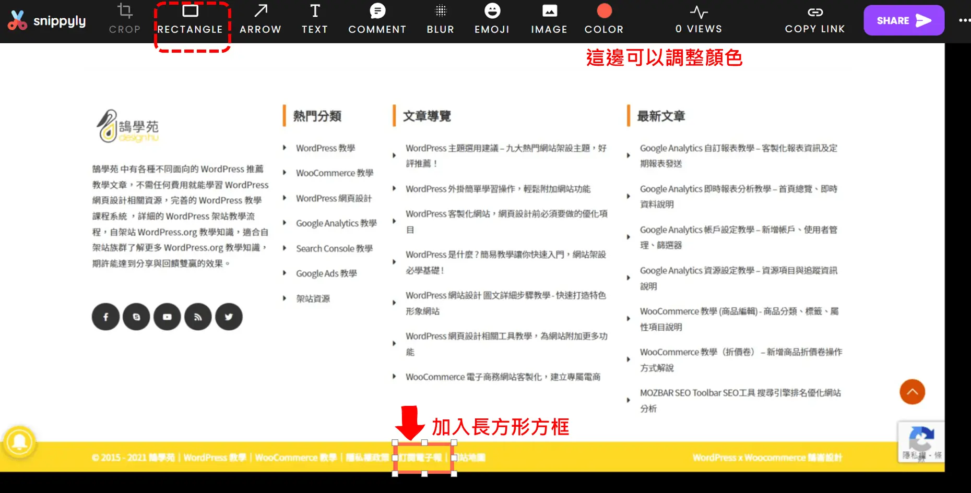This screenshot has width=971, height=493.
Task: Open WordPress 是什麼 article link
Action: 506,262
